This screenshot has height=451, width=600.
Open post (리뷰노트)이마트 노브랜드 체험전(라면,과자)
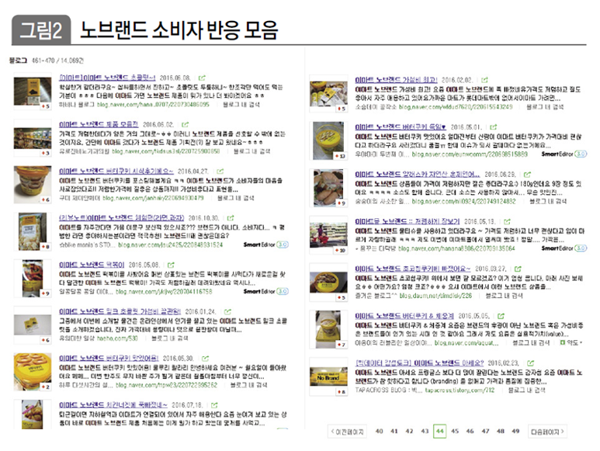(121, 218)
